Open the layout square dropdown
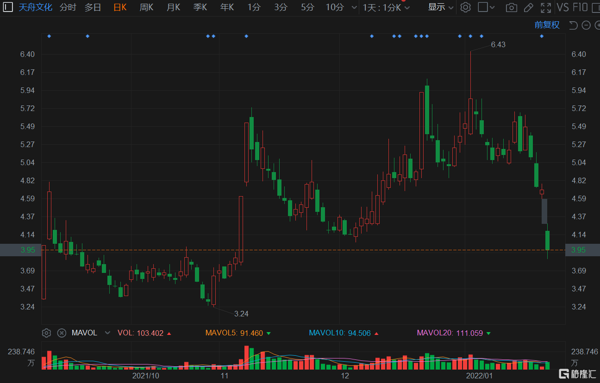The width and height of the screenshot is (600, 383). [486, 7]
